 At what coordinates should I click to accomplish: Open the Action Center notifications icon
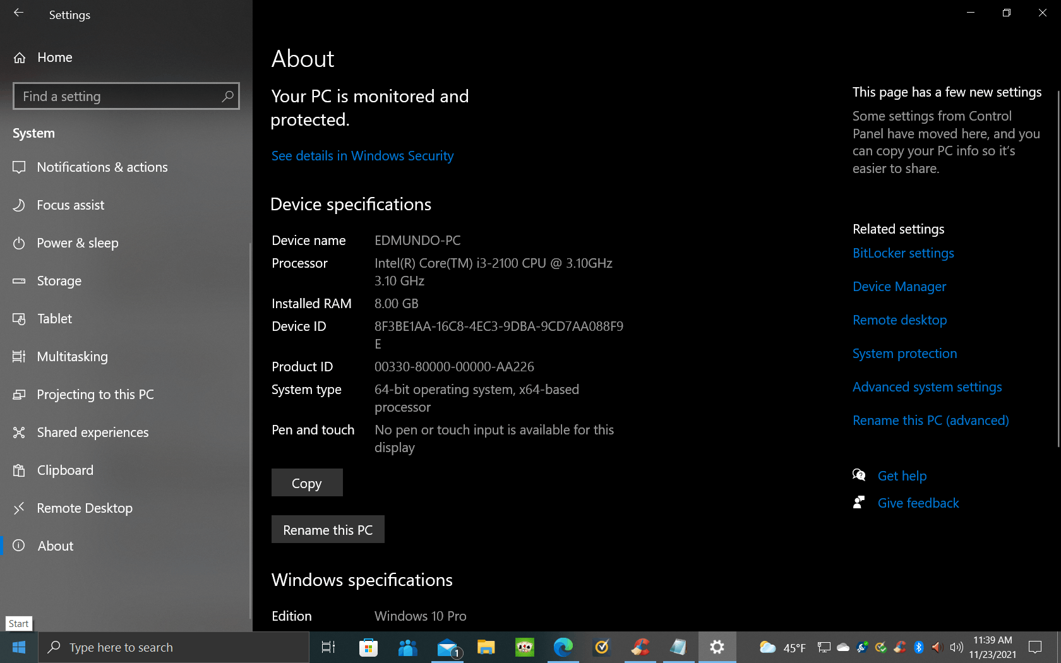click(x=1035, y=647)
